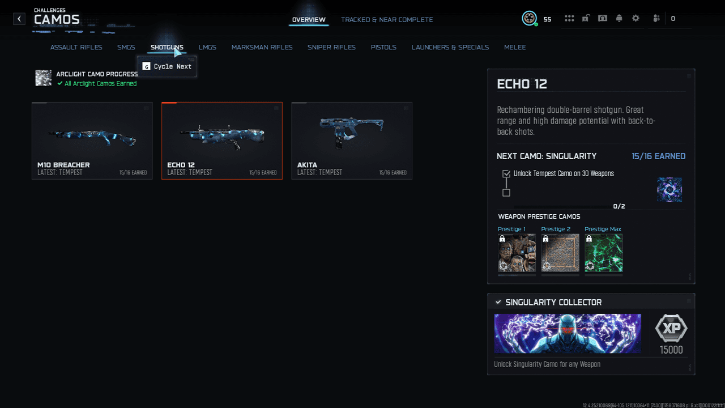Go back using the arrow button
Viewport: 725px width, 408px height.
click(x=19, y=19)
